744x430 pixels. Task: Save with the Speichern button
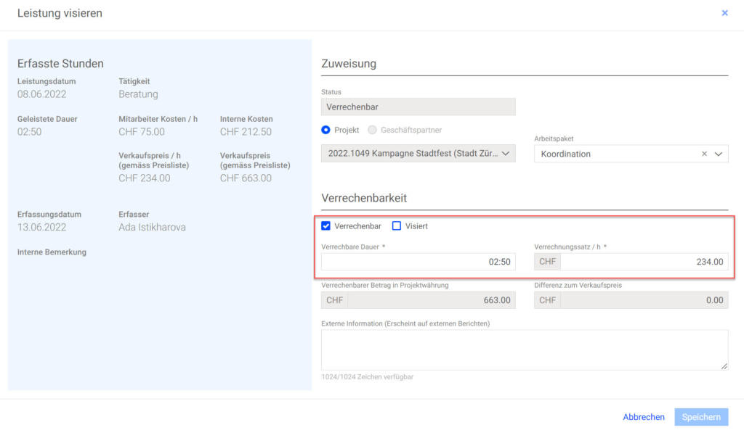point(700,417)
